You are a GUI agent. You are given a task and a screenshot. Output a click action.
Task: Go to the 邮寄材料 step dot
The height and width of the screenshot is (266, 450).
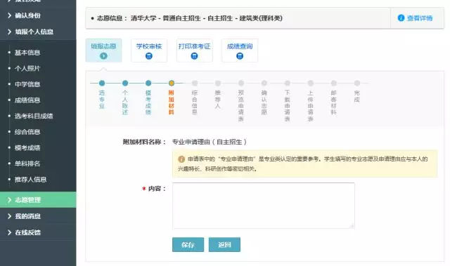[x=333, y=83]
